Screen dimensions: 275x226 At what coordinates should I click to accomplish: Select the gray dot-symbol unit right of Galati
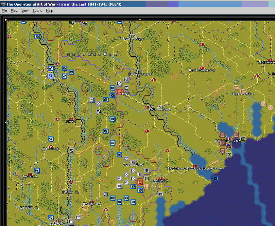pyautogui.click(x=78, y=218)
